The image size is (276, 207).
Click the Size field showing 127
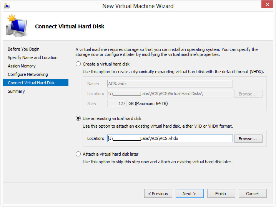click(x=116, y=103)
